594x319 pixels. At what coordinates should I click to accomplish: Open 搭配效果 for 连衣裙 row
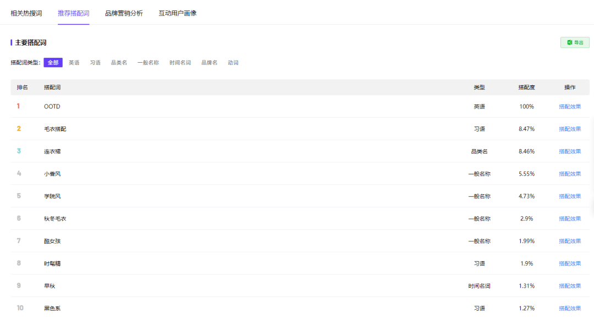(570, 151)
